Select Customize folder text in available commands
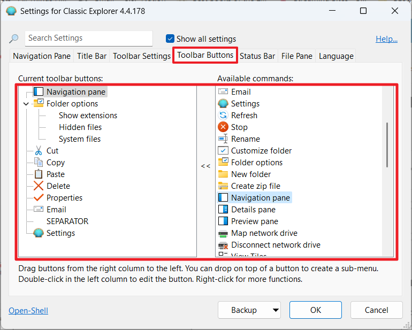 point(261,150)
